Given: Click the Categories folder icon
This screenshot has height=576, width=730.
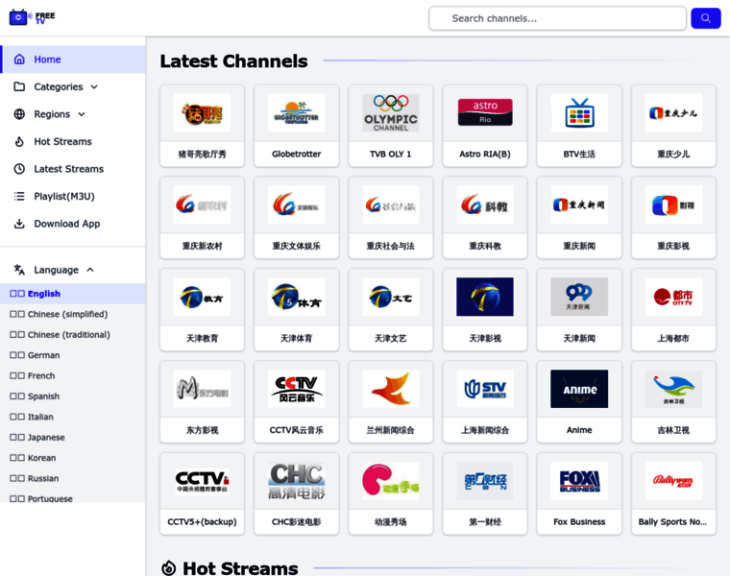Looking at the screenshot, I should [19, 86].
